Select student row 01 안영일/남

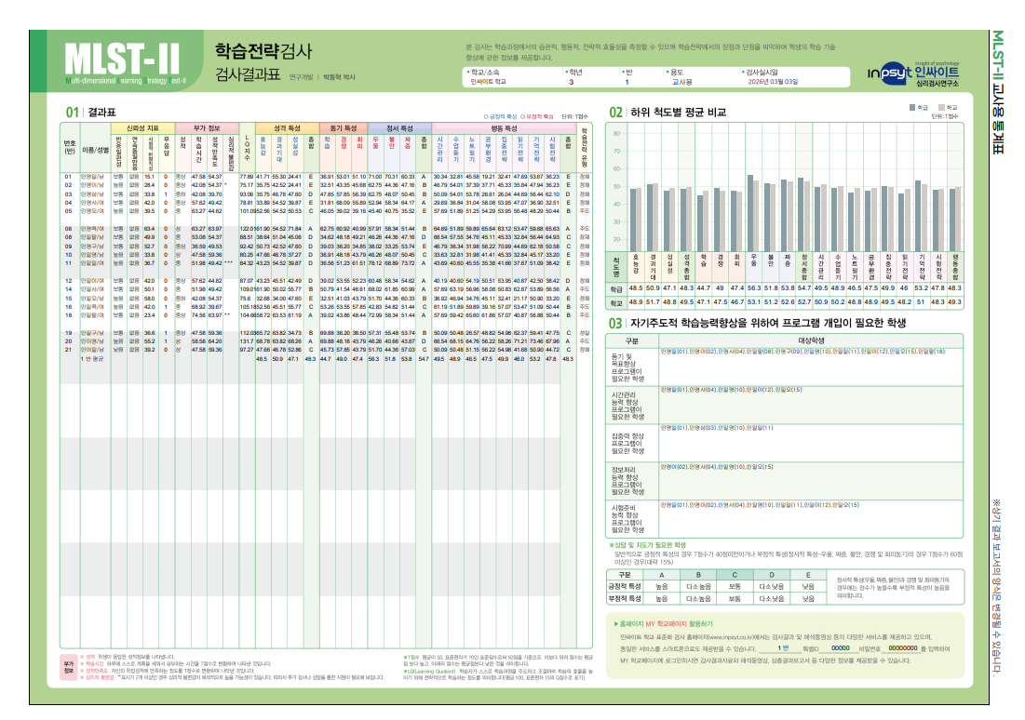(x=326, y=177)
